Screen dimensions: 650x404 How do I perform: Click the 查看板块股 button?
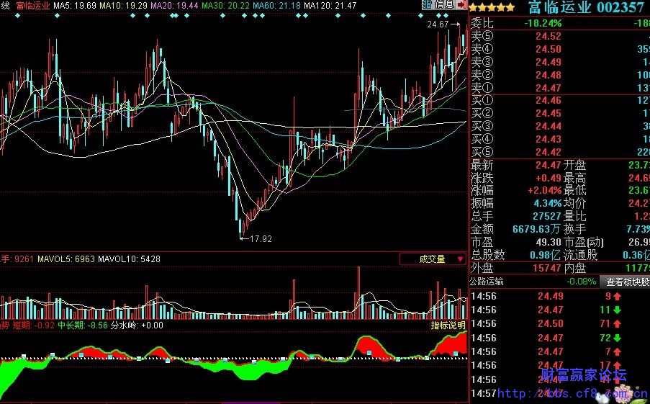tap(626, 282)
